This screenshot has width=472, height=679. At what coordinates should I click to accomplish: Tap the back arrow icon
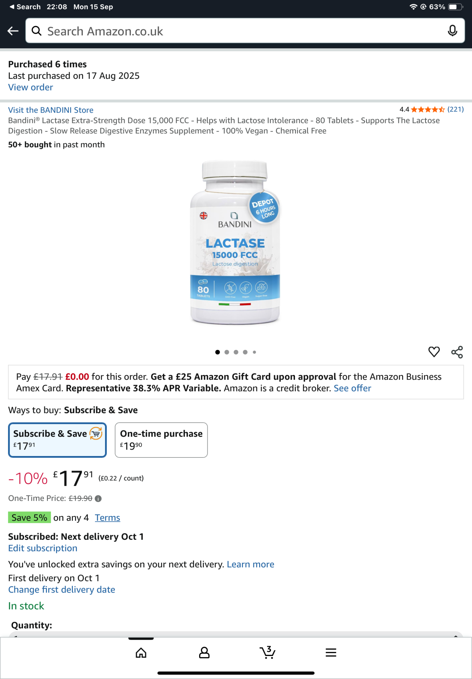pyautogui.click(x=13, y=31)
